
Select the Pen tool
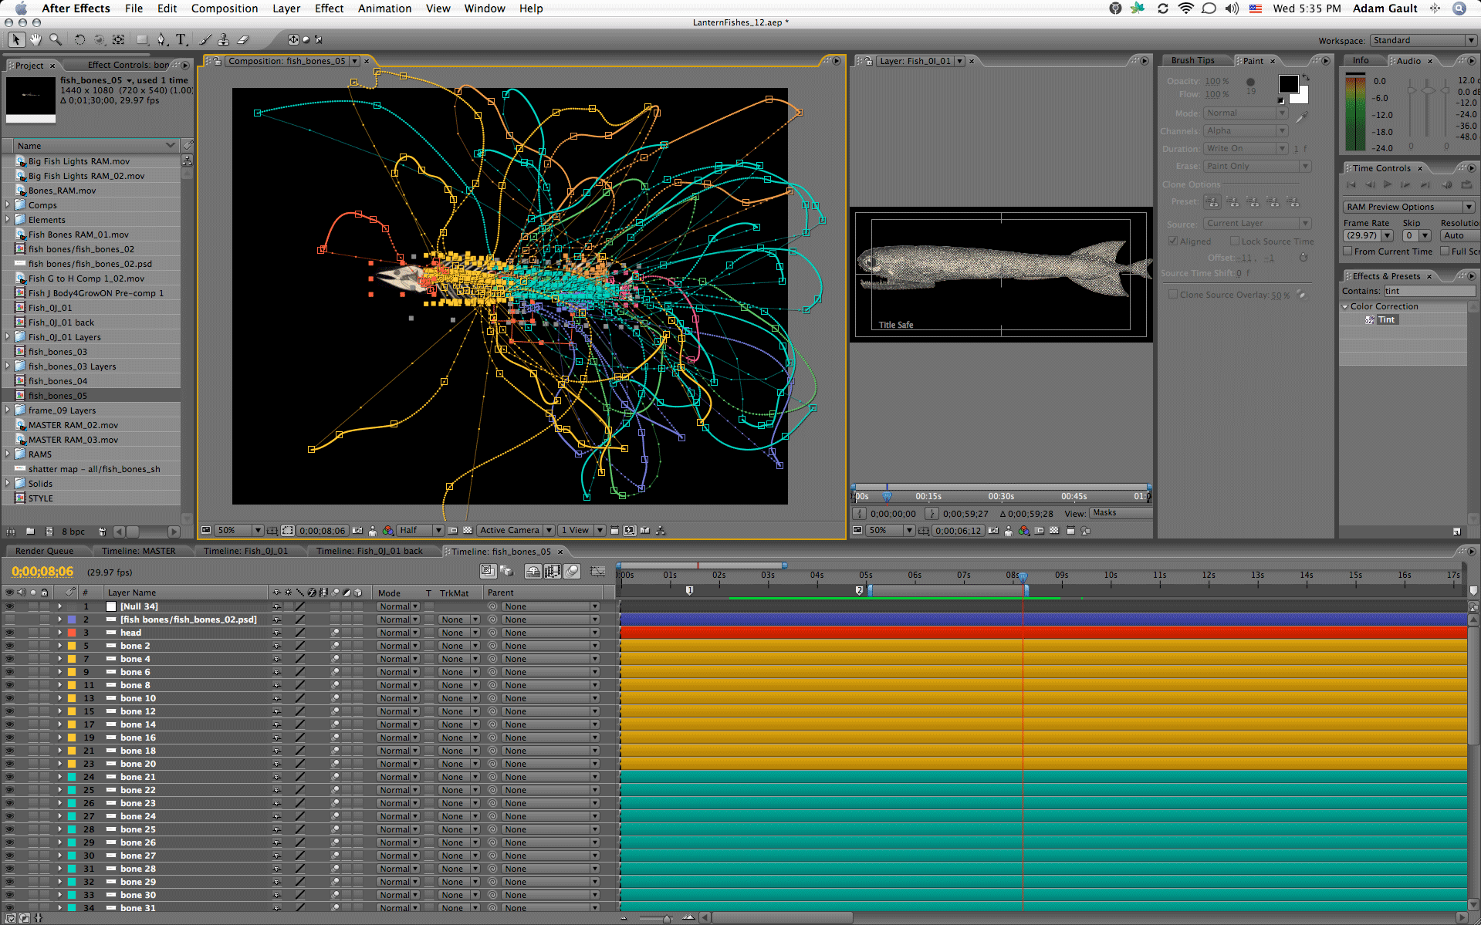(x=161, y=39)
